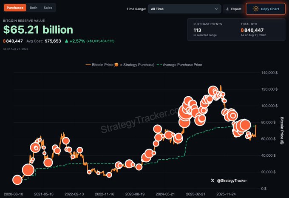This screenshot has height=198, width=289.
Task: Click the 2022-02-13 x-axis label
Action: [x=74, y=194]
